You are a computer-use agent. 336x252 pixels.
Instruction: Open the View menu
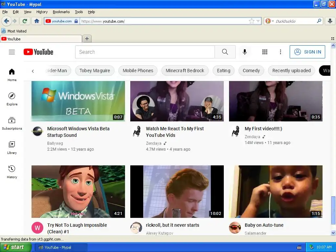(x=28, y=12)
